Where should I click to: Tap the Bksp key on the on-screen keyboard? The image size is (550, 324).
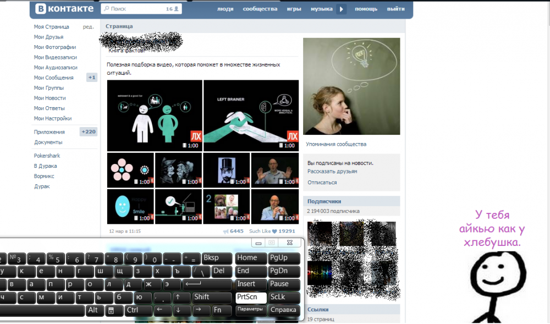[217, 258]
